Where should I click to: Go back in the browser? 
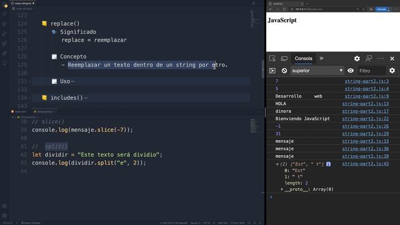(271, 9)
